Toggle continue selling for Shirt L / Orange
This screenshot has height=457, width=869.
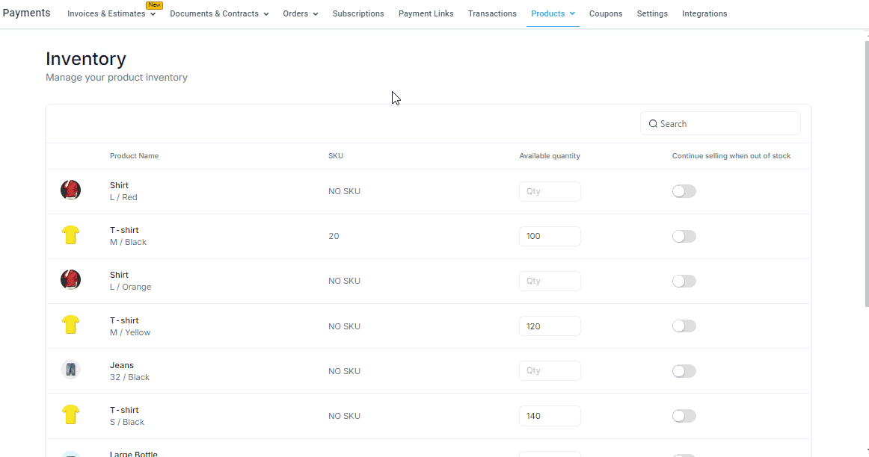[x=684, y=281]
